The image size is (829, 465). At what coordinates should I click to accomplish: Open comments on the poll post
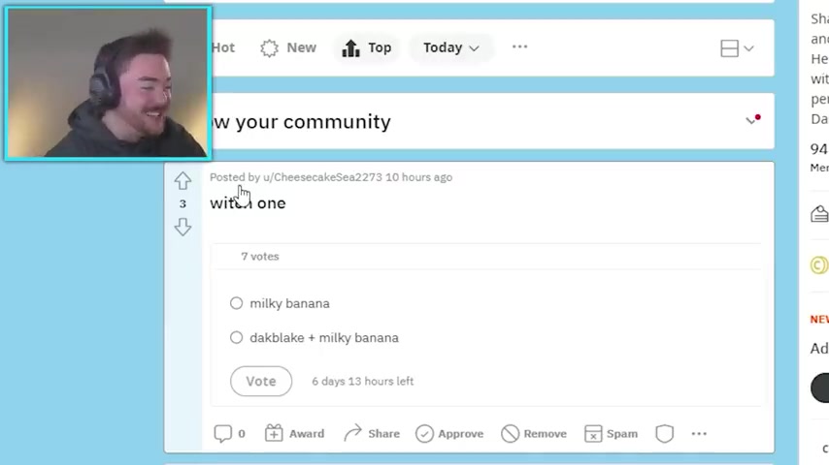[x=229, y=433]
